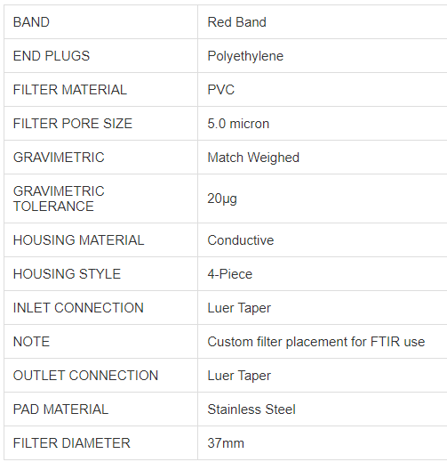Click the 4-Piece housing style value

230,274
